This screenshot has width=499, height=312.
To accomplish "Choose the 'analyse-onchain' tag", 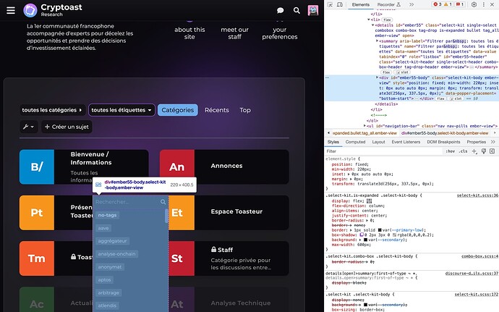I will click(x=116, y=254).
